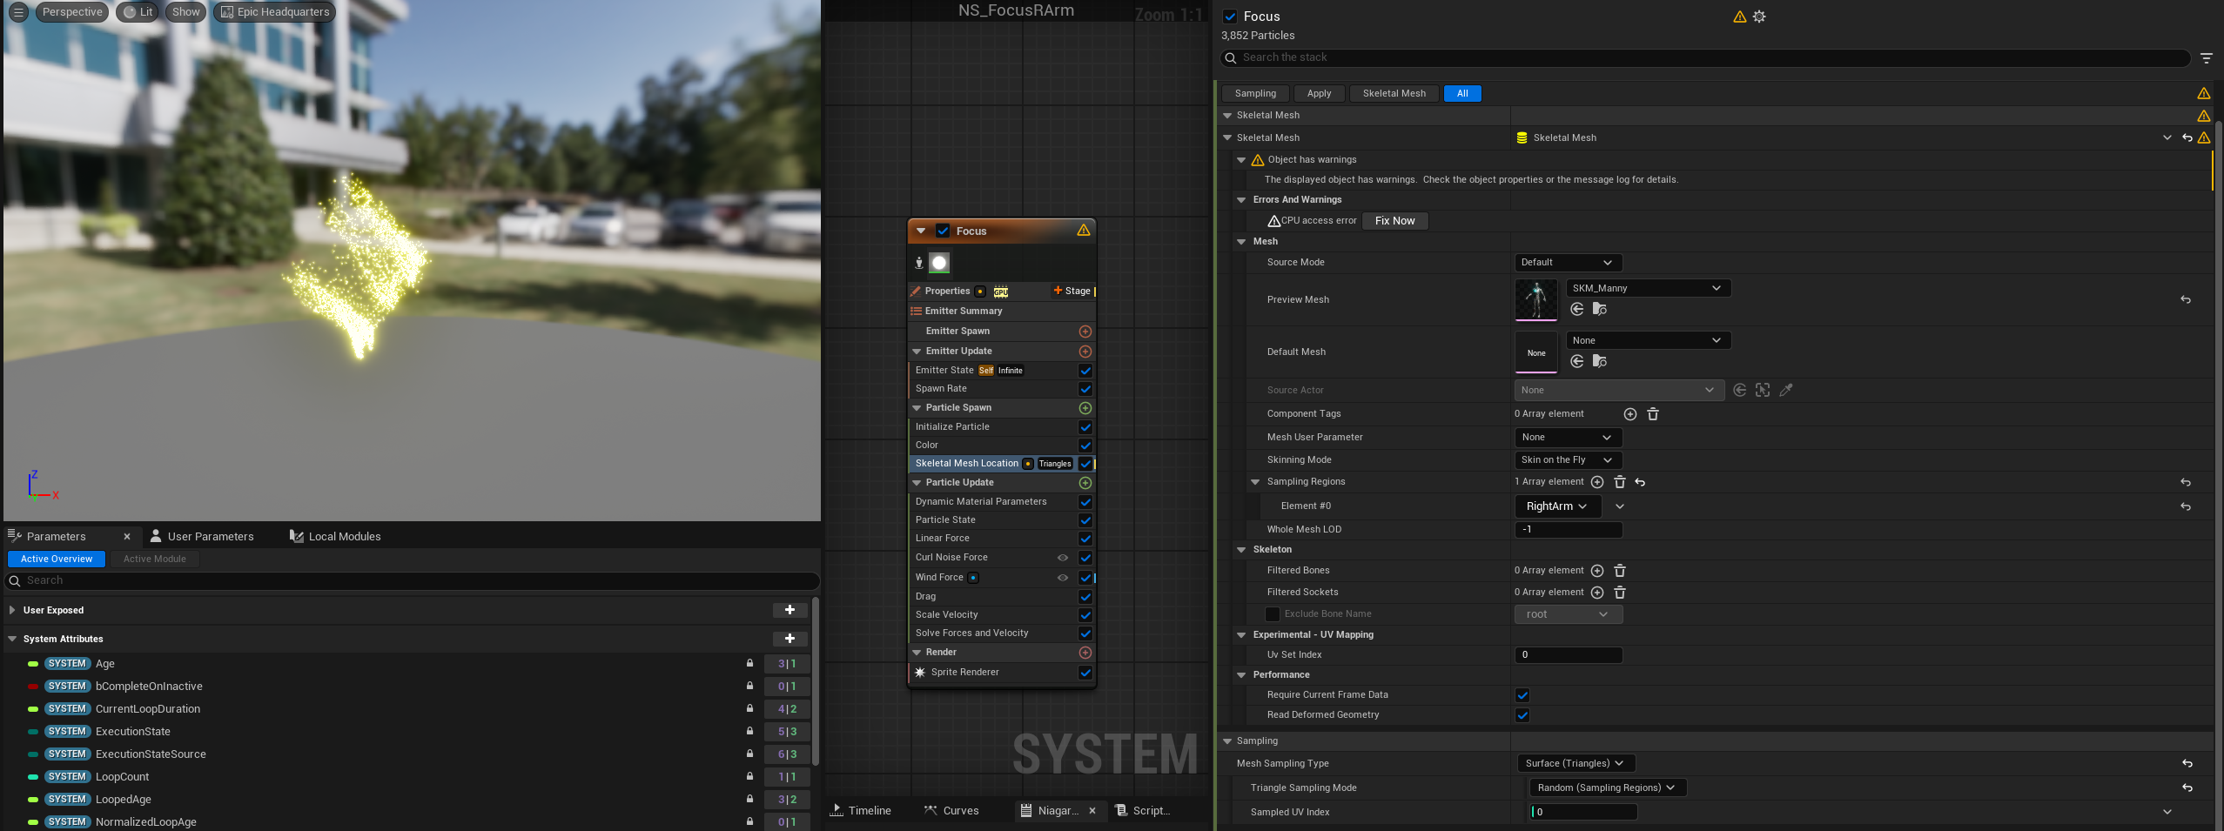The width and height of the screenshot is (2224, 831).
Task: Switch to the User Parameters tab
Action: [x=210, y=537]
